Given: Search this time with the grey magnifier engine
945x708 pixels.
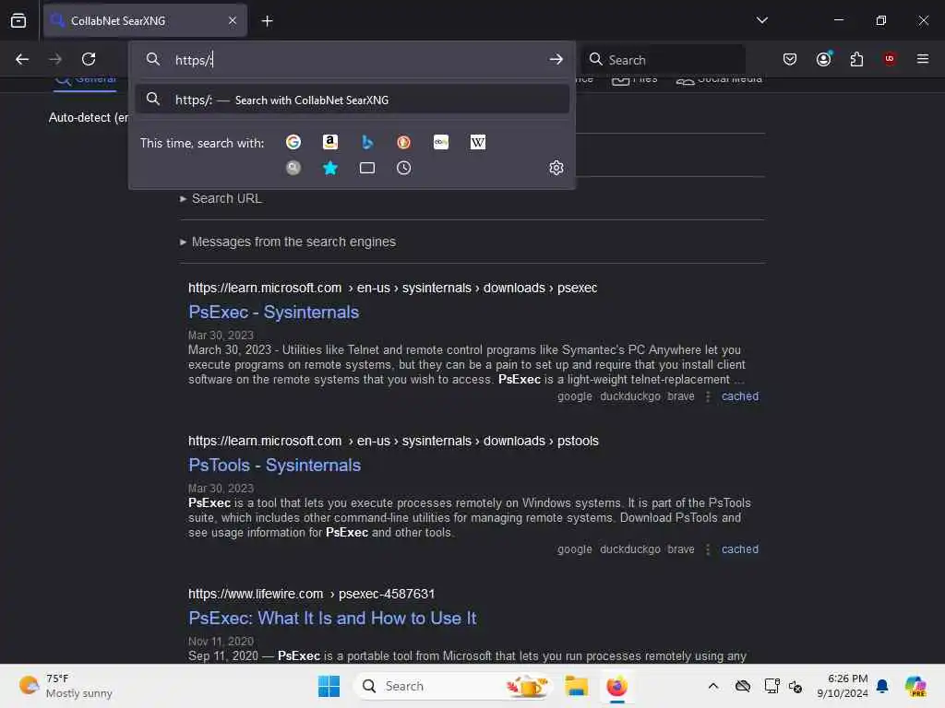Looking at the screenshot, I should pos(293,168).
